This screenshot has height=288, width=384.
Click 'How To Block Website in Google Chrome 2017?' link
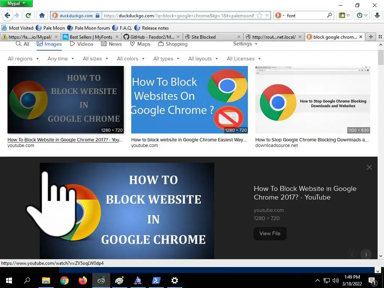(x=65, y=140)
